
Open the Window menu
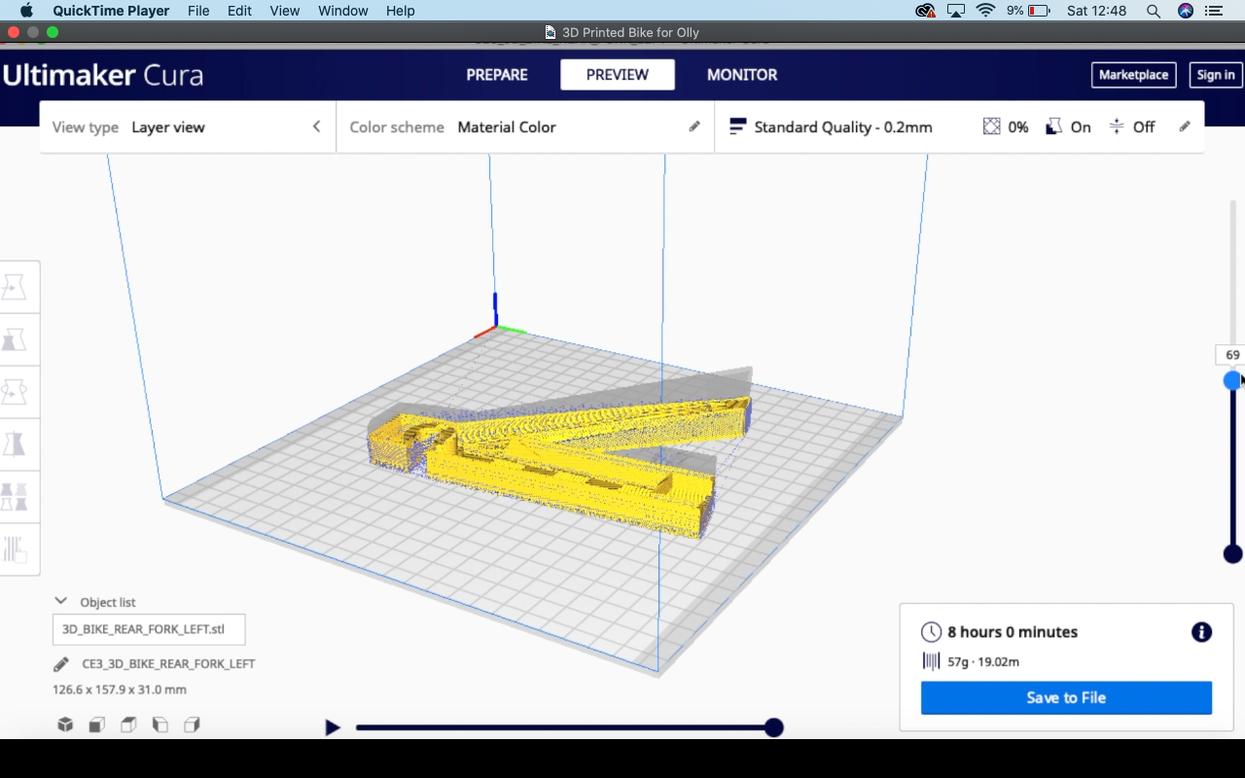(x=343, y=11)
